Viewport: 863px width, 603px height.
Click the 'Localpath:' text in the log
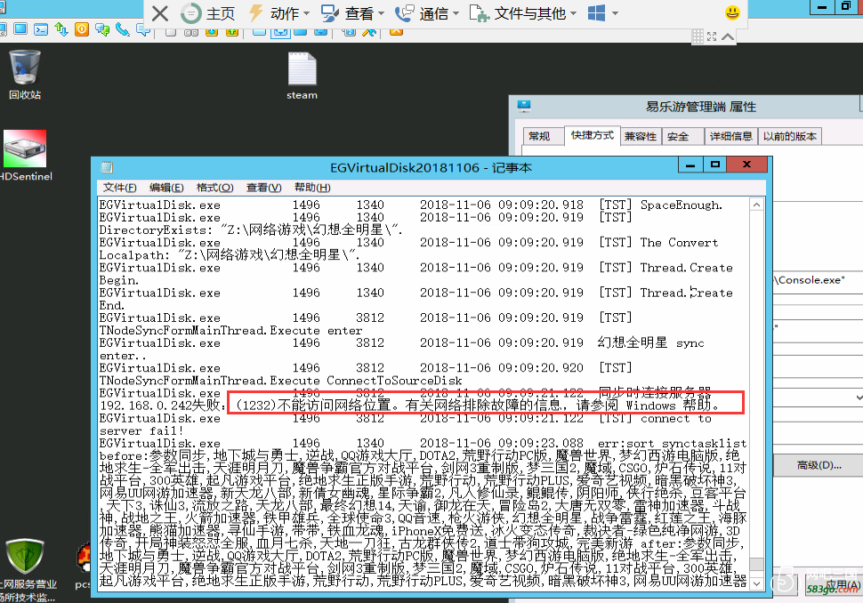coord(134,255)
